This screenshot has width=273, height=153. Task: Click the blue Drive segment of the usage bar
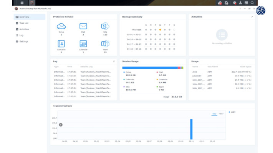[x=150, y=68]
